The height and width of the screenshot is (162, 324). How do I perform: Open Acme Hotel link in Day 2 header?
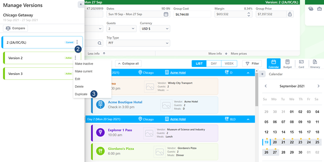[178, 119]
